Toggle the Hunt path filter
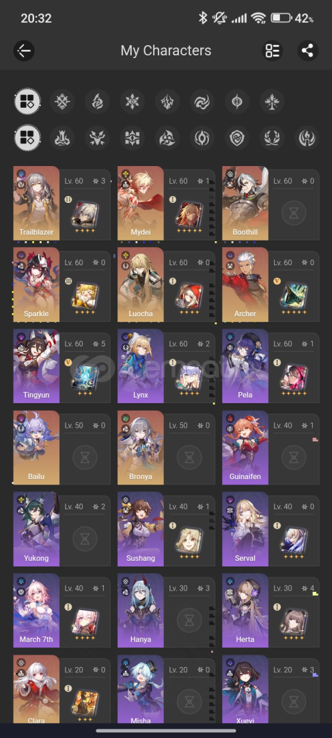This screenshot has height=738, width=332. pyautogui.click(x=97, y=138)
